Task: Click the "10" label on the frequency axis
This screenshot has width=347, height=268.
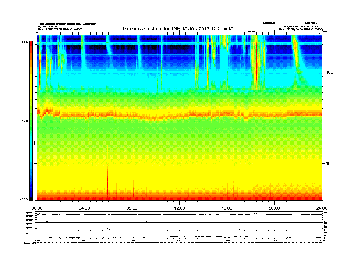Action: coord(329,164)
